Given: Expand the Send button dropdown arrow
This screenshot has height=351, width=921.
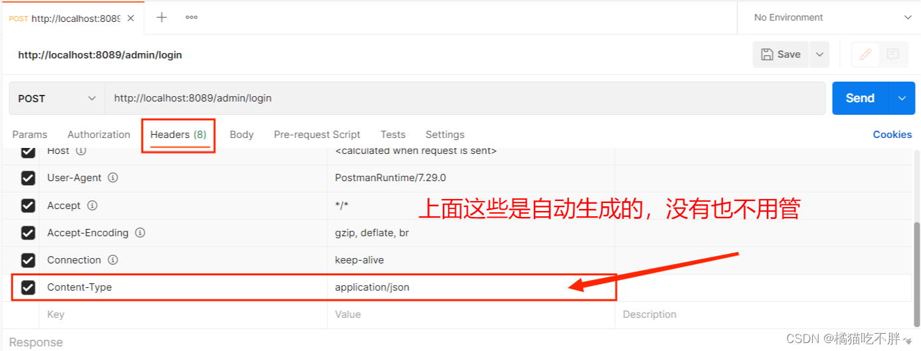Looking at the screenshot, I should click(902, 98).
